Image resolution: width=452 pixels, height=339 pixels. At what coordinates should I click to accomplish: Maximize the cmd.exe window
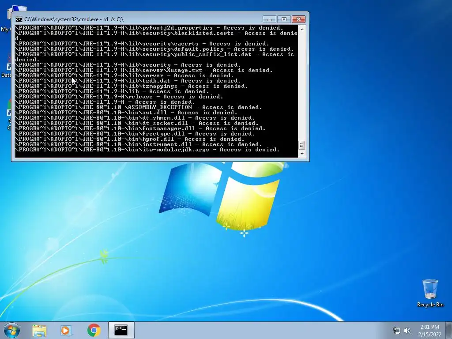tap(284, 19)
